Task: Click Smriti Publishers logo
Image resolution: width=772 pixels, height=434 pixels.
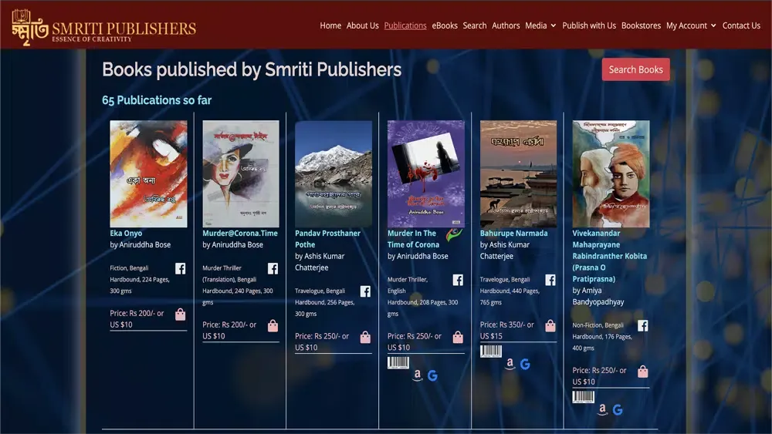Action: tap(103, 27)
